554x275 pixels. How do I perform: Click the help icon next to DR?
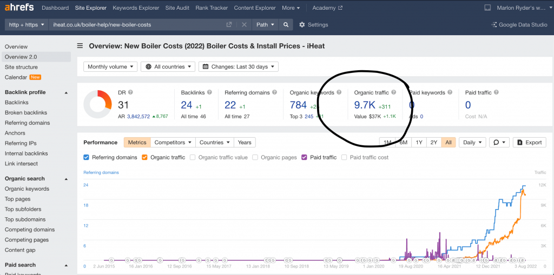[x=130, y=92]
